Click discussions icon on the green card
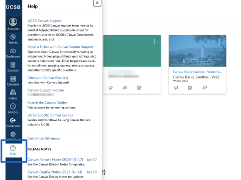Viewport: 241px width, 180px height. click(125, 87)
